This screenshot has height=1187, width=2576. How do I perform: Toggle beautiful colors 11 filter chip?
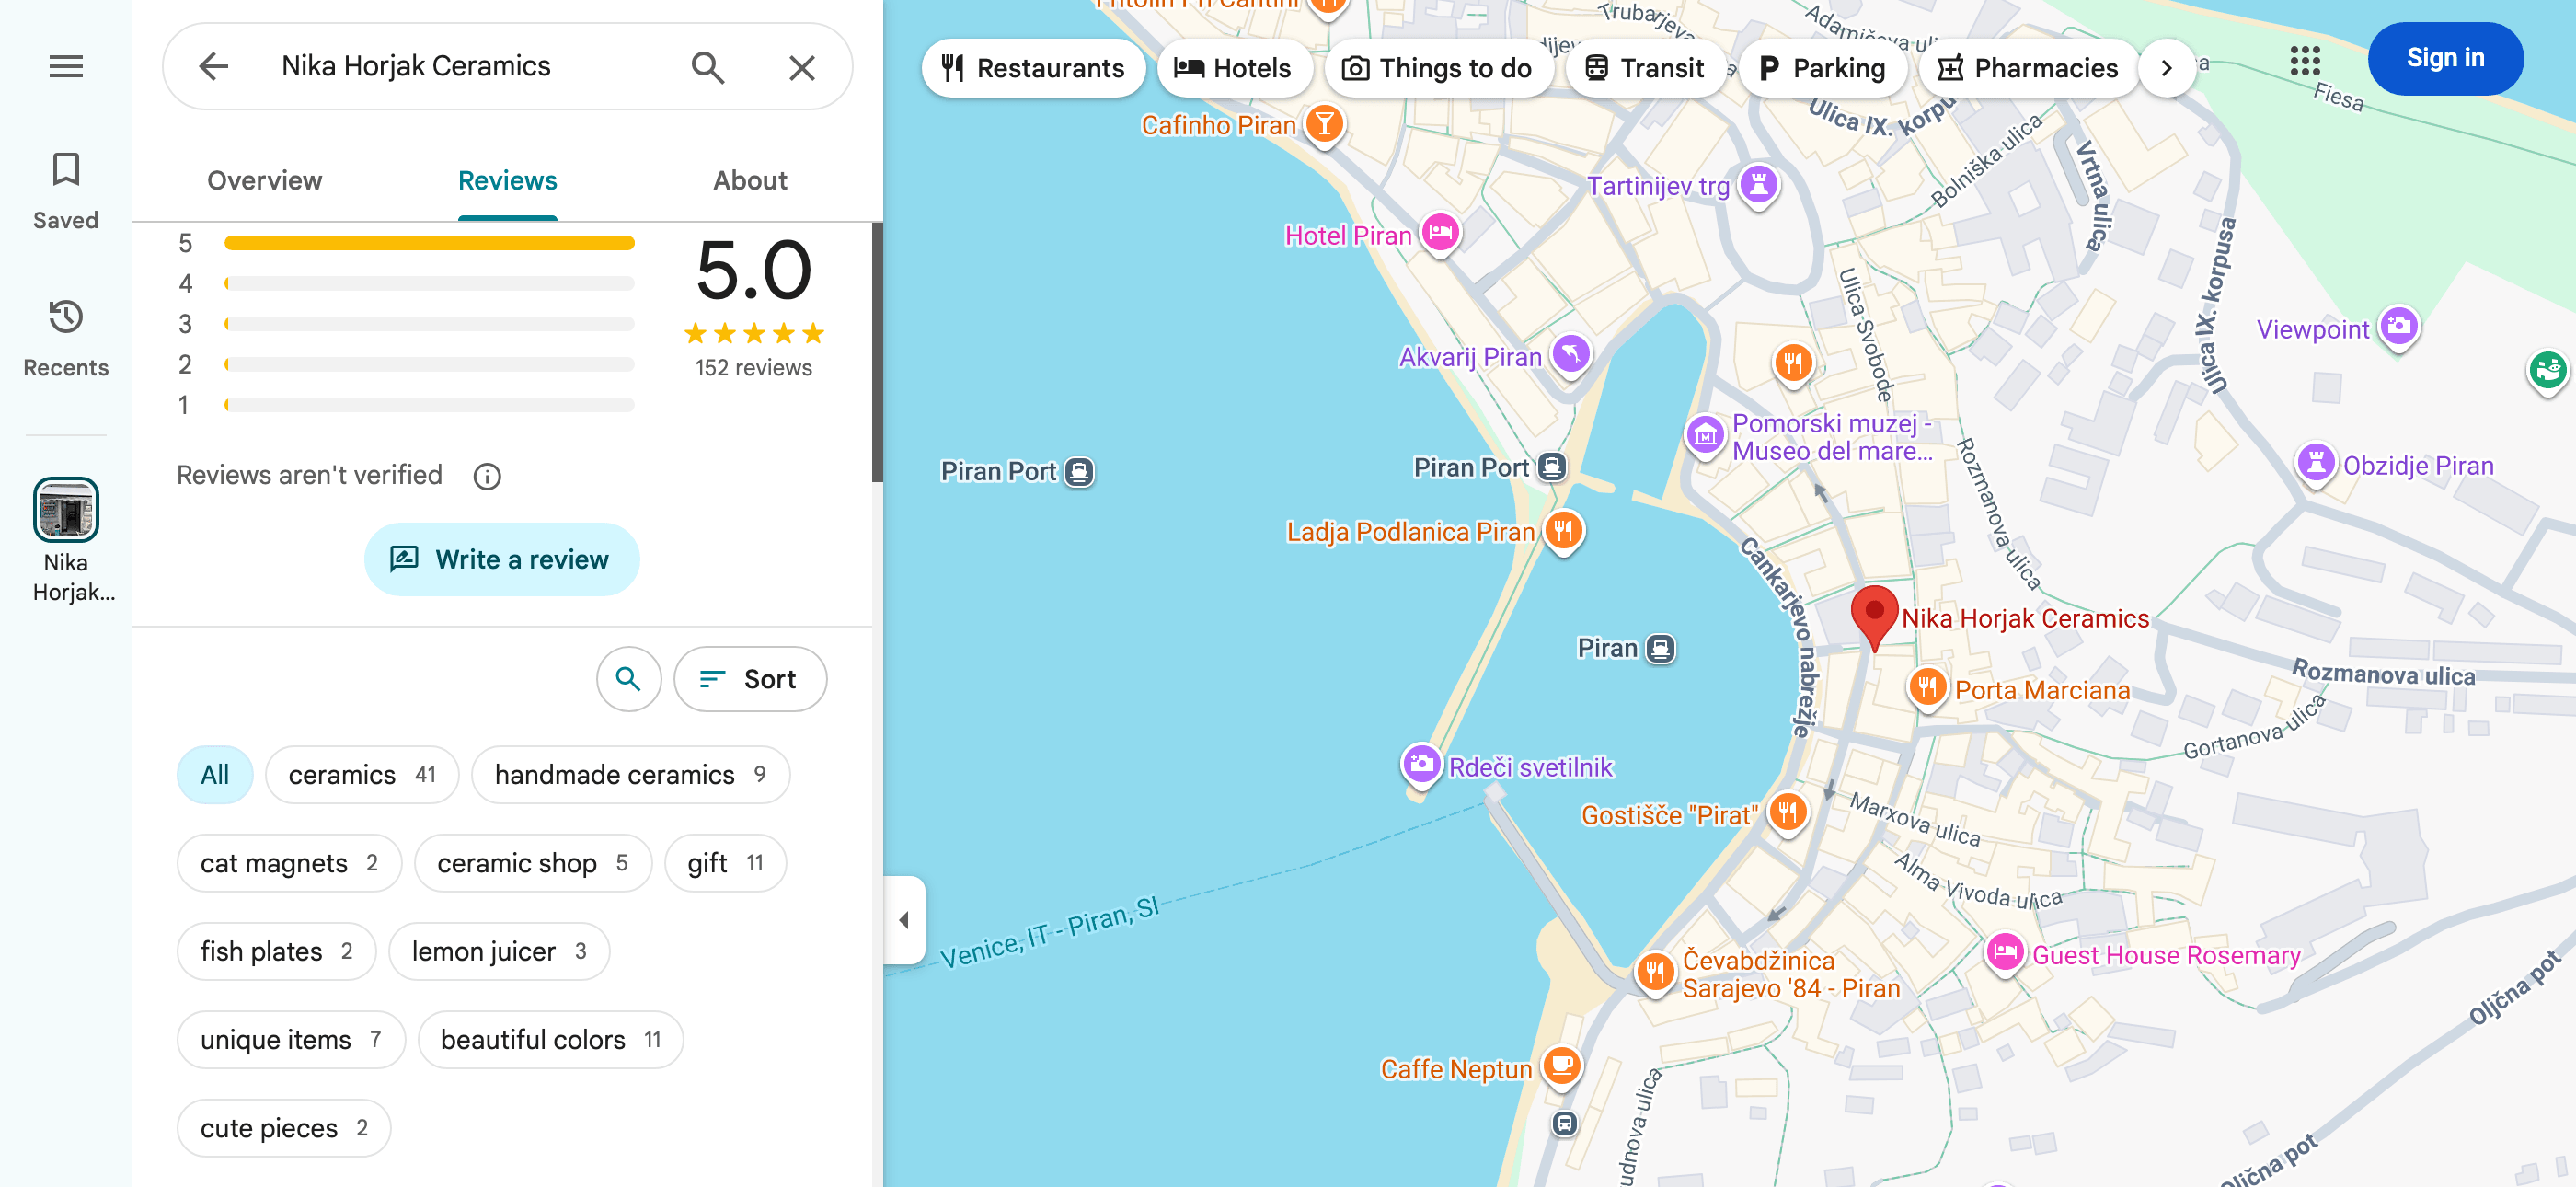click(550, 1040)
